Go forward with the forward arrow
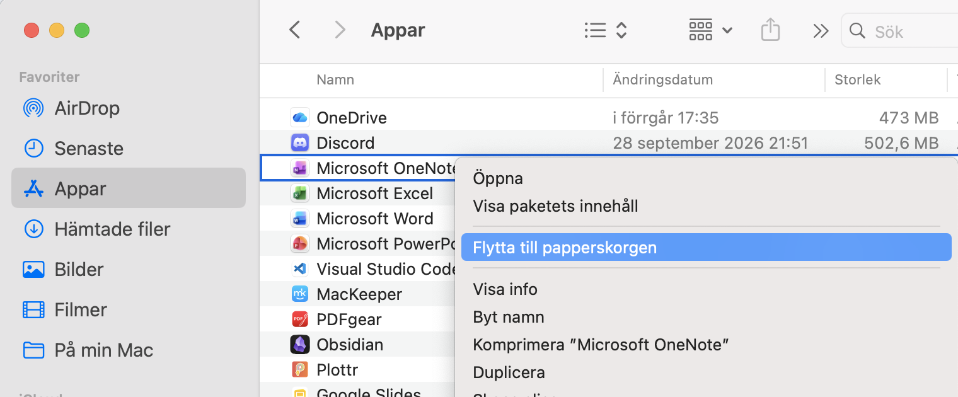Viewport: 958px width, 397px height. [340, 30]
